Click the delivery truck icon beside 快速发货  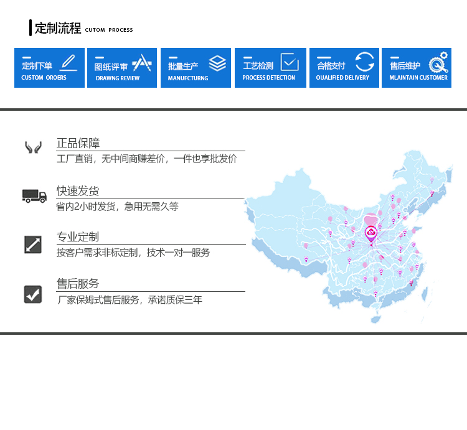(x=34, y=196)
